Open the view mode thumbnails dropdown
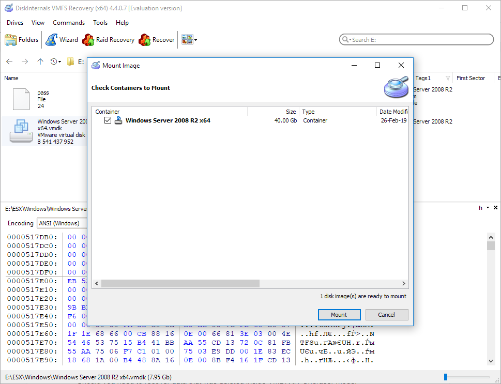This screenshot has height=384, width=501. [x=189, y=40]
